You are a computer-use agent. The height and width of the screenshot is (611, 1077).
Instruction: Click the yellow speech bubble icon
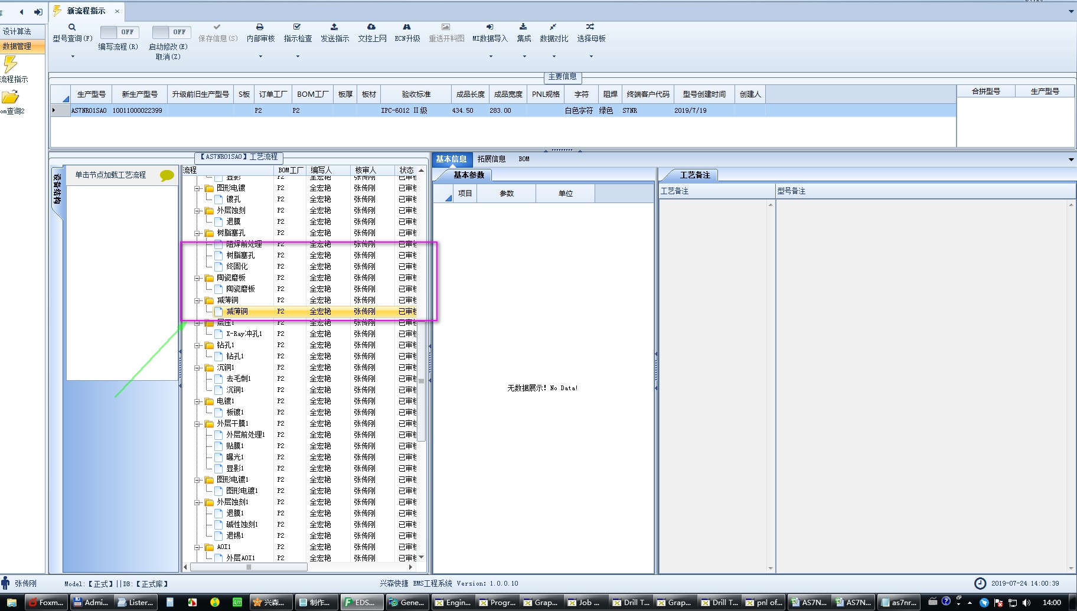pos(167,175)
